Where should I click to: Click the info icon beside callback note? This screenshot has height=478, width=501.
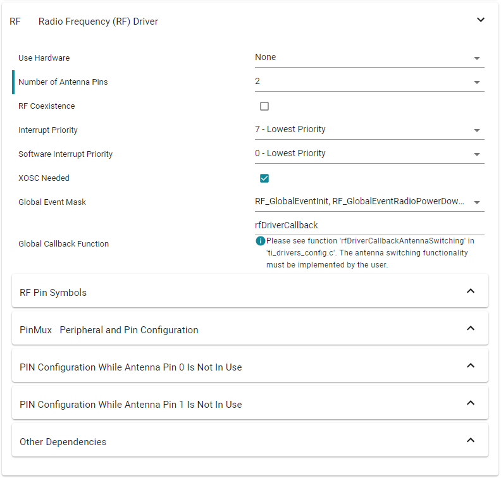260,241
